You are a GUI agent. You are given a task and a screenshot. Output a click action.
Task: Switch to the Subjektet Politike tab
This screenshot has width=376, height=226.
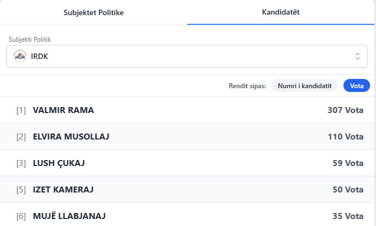tap(93, 12)
